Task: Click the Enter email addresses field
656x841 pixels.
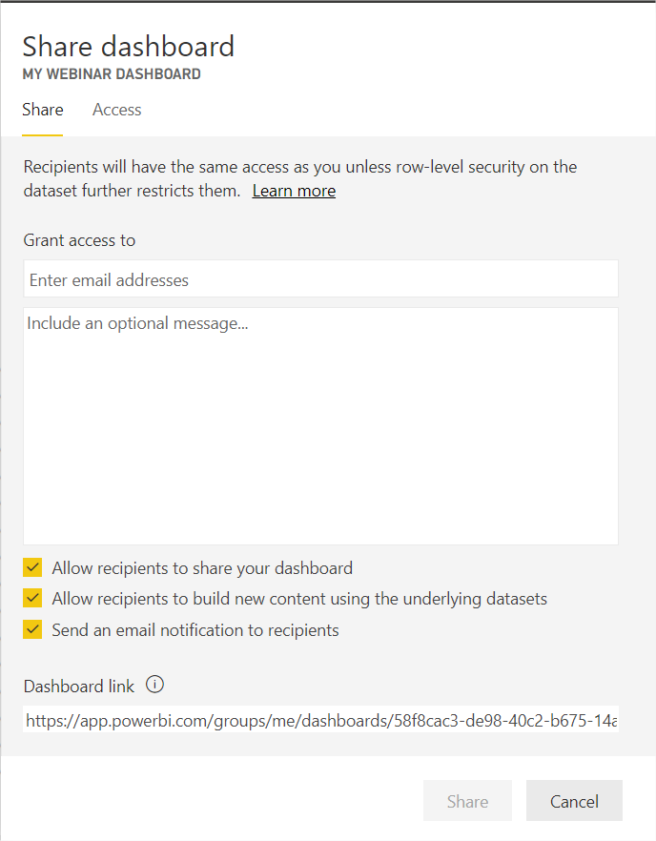Action: 320,278
